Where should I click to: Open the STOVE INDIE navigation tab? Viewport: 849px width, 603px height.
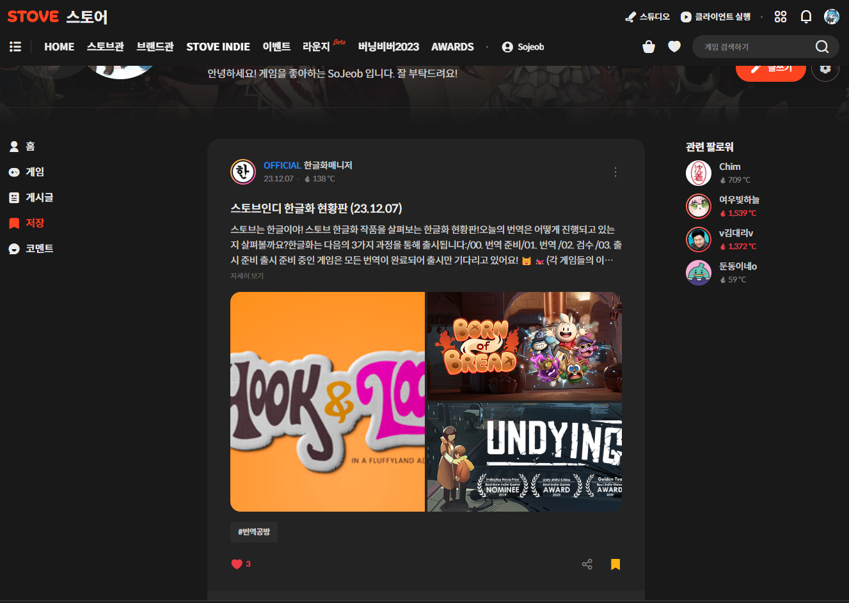coord(218,47)
